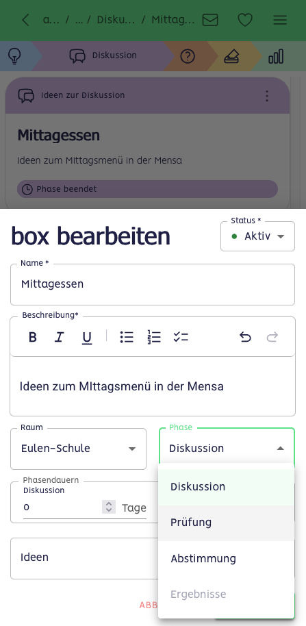Toggle bold formatting in description editor
Screen dimensions: 306x626
click(33, 338)
